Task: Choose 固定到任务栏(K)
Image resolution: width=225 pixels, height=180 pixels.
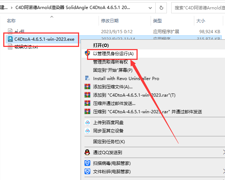Action: (x=109, y=142)
